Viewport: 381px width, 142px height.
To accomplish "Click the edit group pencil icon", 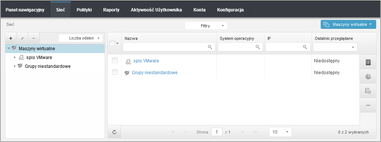I will pos(22,38).
